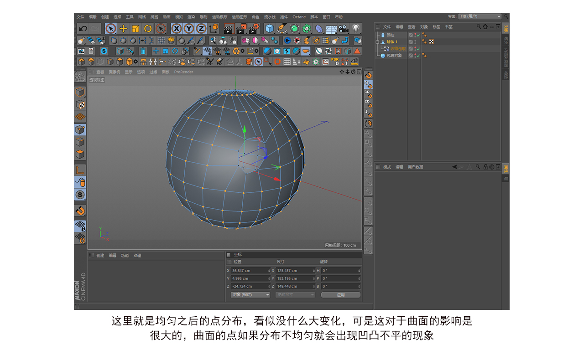Activate the Scale tool icon
The image size is (584, 350).
pyautogui.click(x=136, y=28)
